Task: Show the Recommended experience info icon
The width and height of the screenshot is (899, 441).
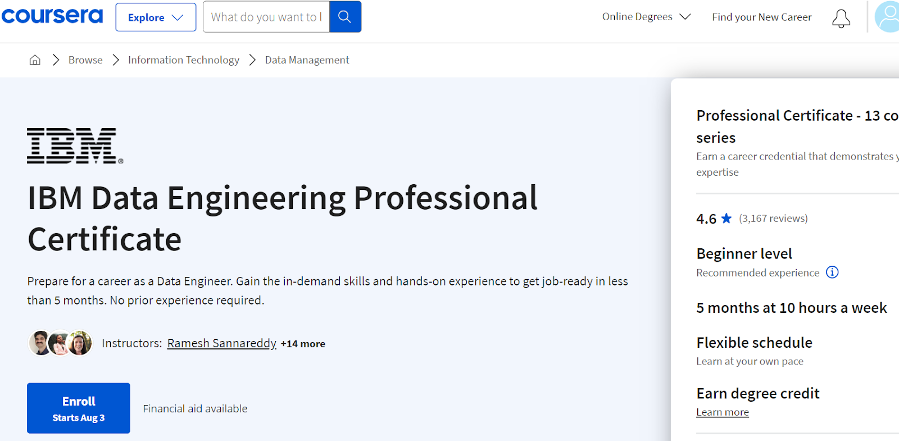Action: point(832,272)
